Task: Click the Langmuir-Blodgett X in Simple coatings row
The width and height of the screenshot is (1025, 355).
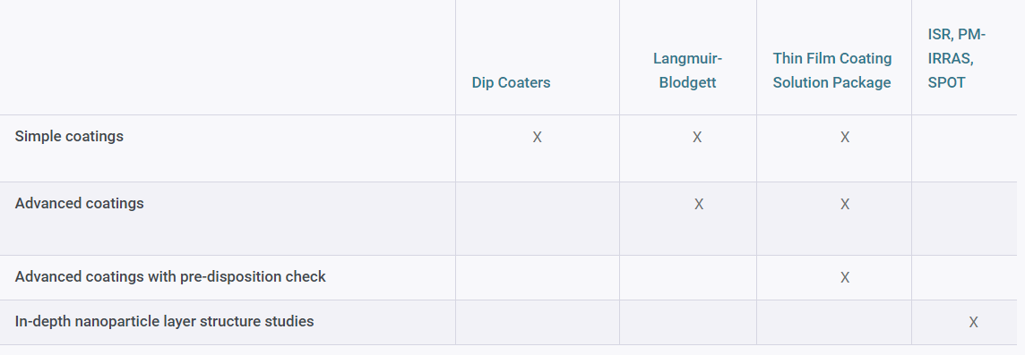Action: click(697, 137)
